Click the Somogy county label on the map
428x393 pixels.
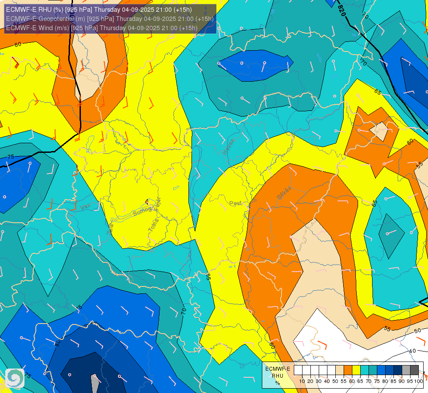tap(142, 211)
